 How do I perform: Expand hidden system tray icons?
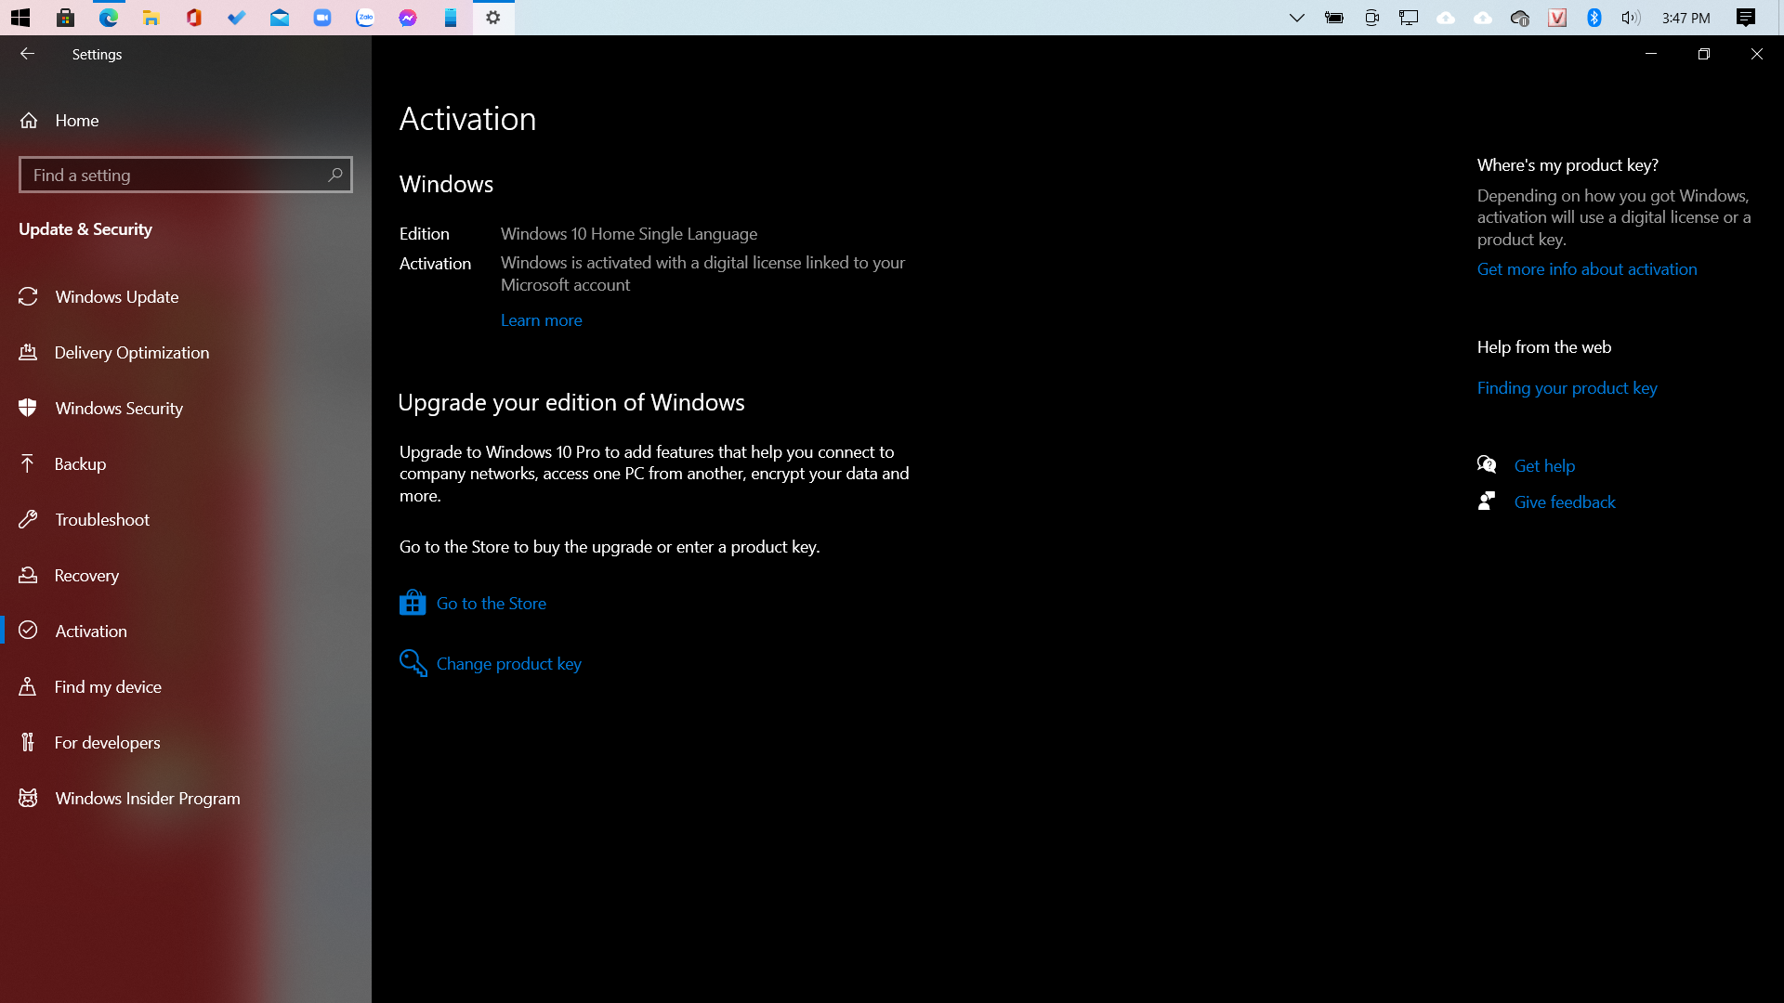tap(1297, 18)
